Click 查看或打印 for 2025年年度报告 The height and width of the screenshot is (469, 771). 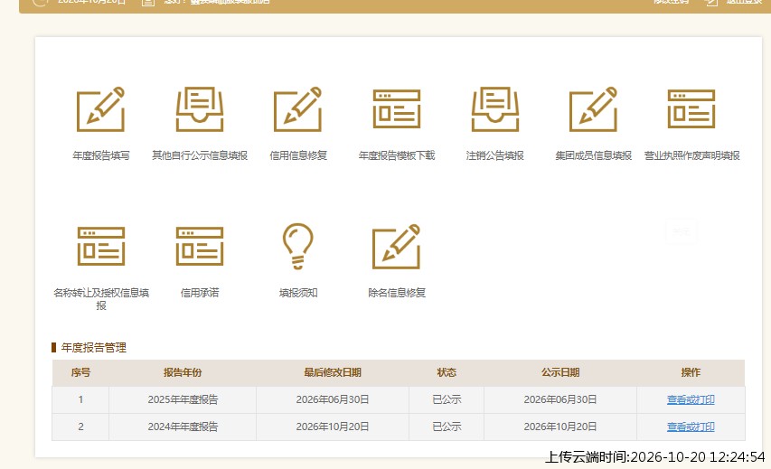tap(691, 399)
